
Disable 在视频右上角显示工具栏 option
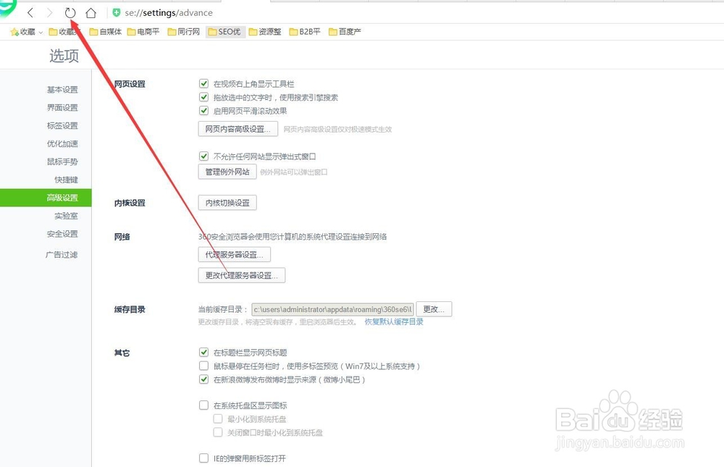coord(204,83)
